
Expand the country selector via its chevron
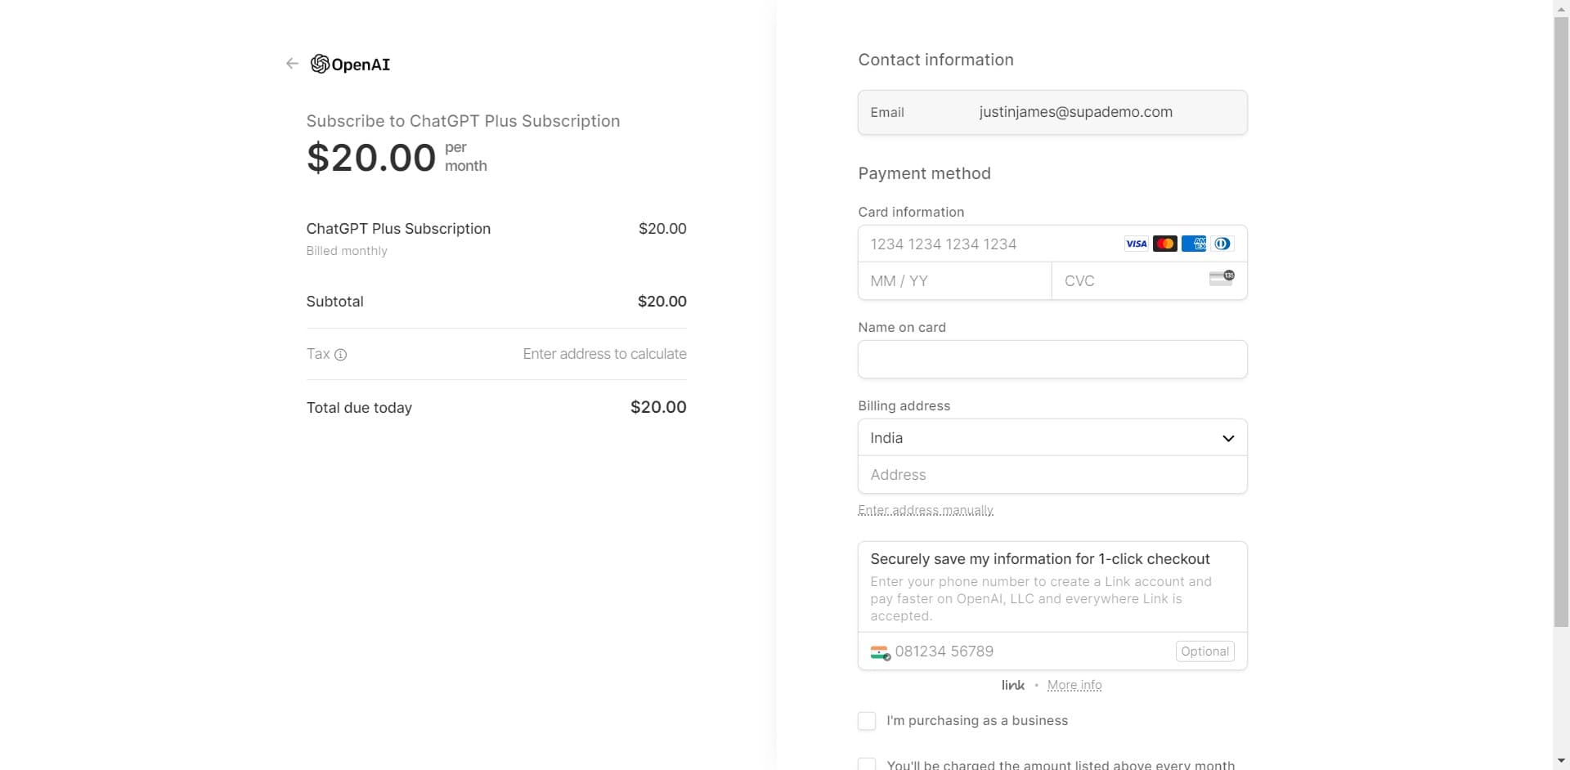1228,438
